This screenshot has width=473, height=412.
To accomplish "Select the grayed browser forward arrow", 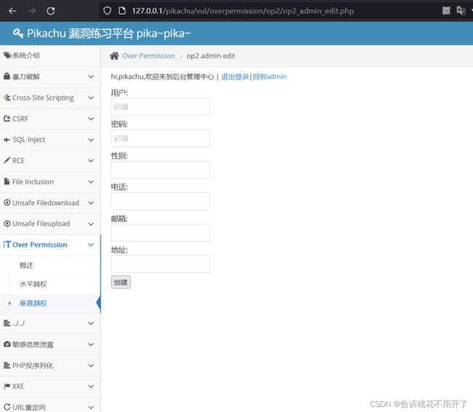I will (x=31, y=11).
